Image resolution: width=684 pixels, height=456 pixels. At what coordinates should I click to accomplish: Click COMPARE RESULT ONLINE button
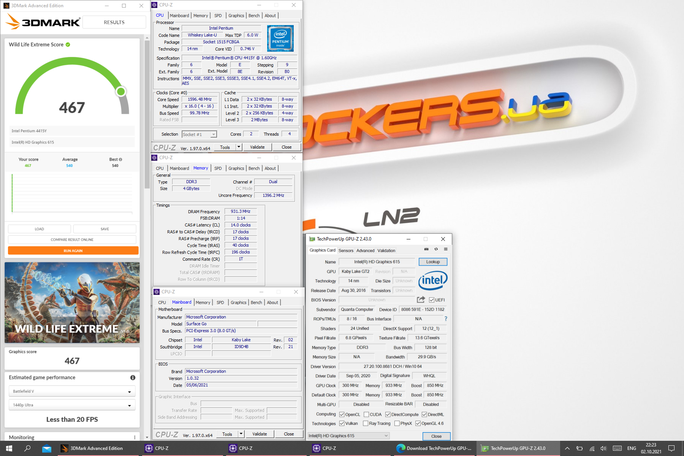click(x=72, y=240)
